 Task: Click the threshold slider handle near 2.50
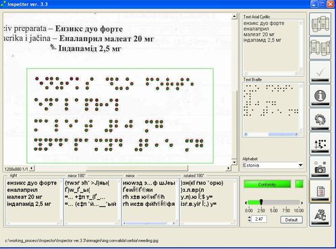261,202
